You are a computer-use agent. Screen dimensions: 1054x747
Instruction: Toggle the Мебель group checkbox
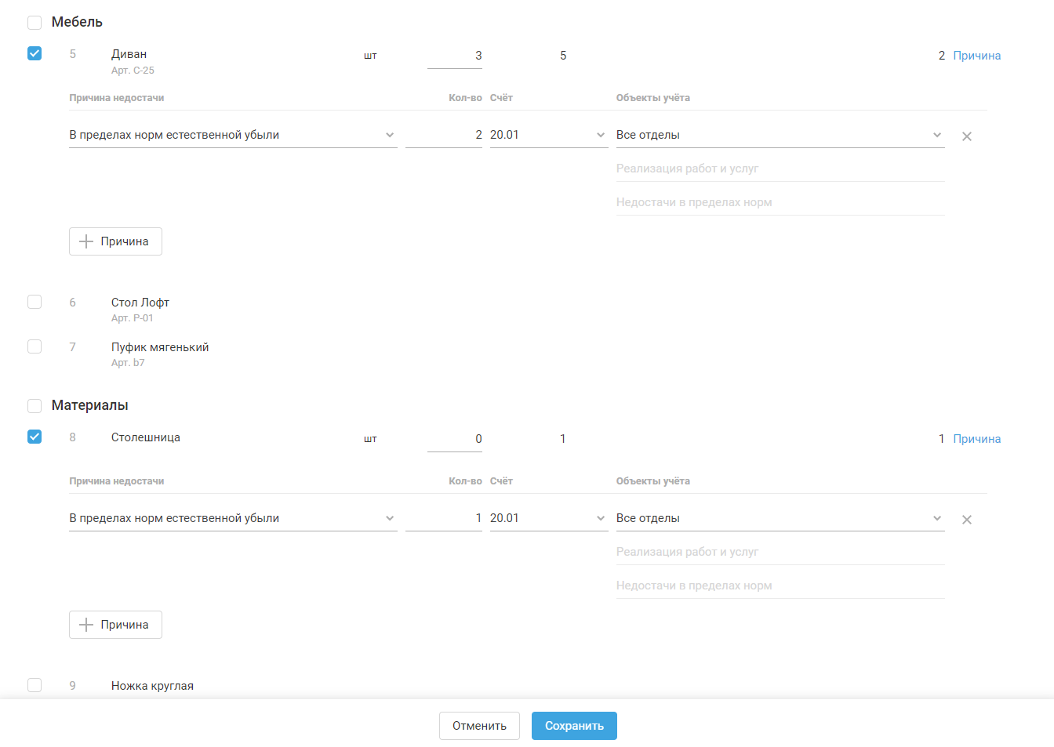pos(35,23)
